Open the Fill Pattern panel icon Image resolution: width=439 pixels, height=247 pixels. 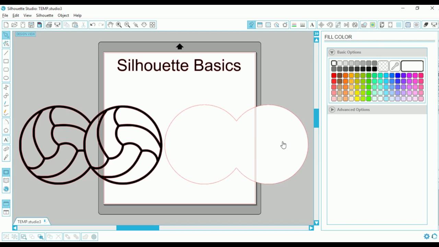tap(268, 25)
